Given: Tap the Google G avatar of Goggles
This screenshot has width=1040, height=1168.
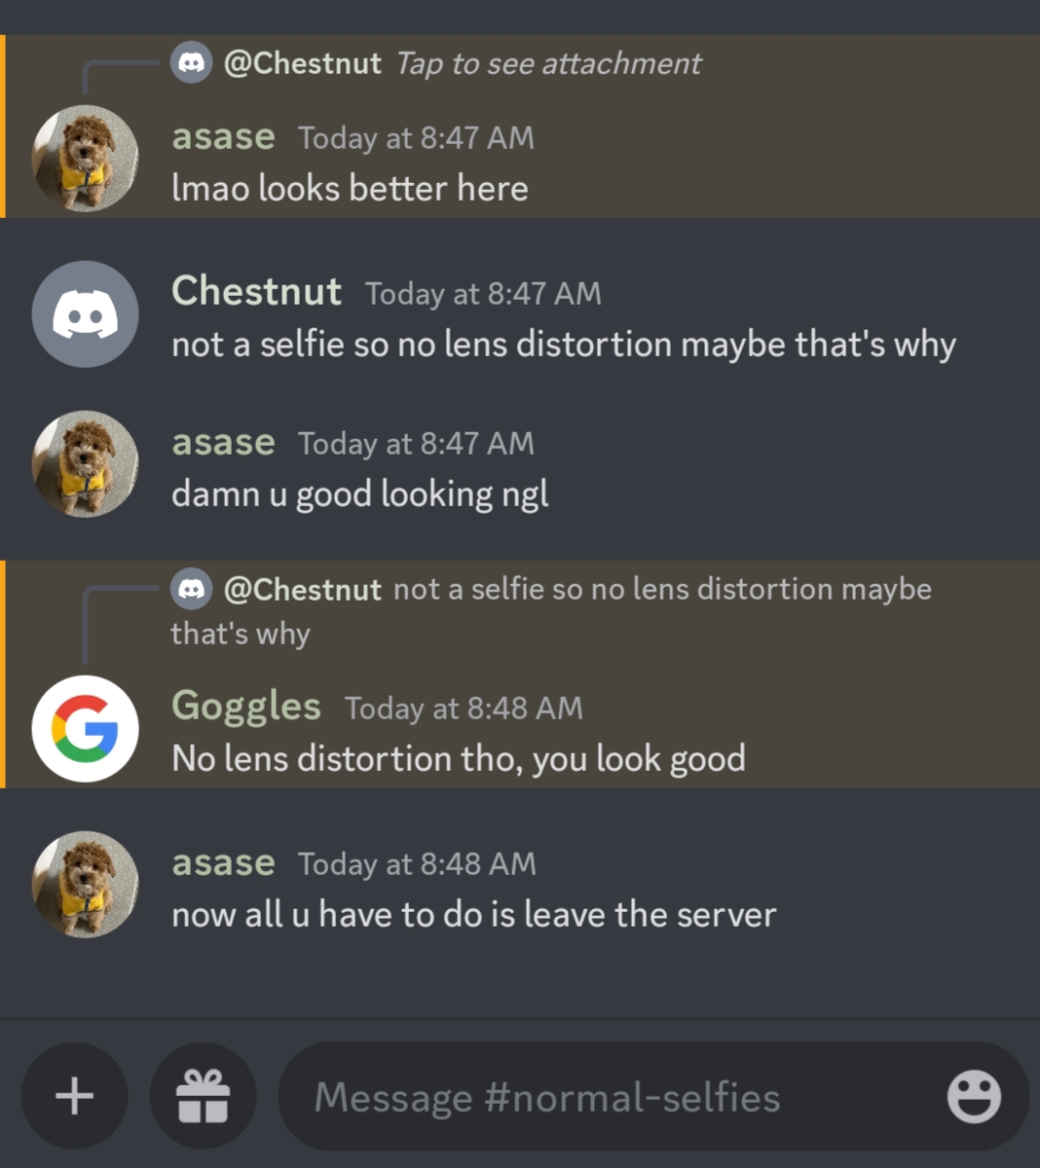Looking at the screenshot, I should pos(85,728).
